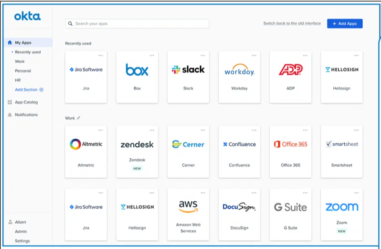381x249 pixels.
Task: Open Hellosign in the Recently used section
Action: tap(342, 77)
